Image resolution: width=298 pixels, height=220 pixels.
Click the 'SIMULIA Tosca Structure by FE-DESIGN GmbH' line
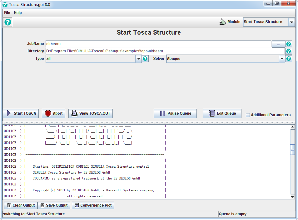[x=72, y=172]
